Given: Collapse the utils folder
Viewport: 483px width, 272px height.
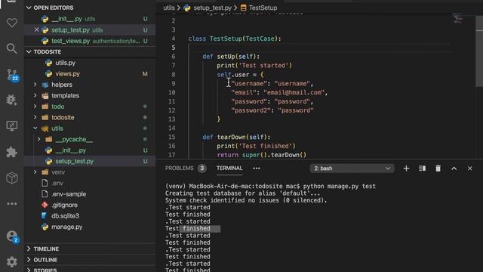Looking at the screenshot, I should point(57,128).
